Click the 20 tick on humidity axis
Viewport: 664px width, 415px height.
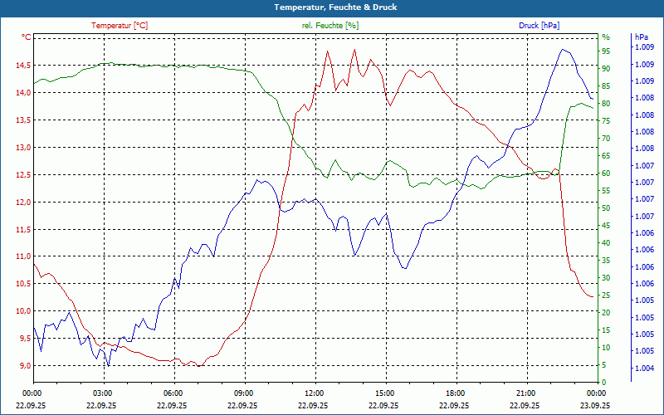click(606, 313)
